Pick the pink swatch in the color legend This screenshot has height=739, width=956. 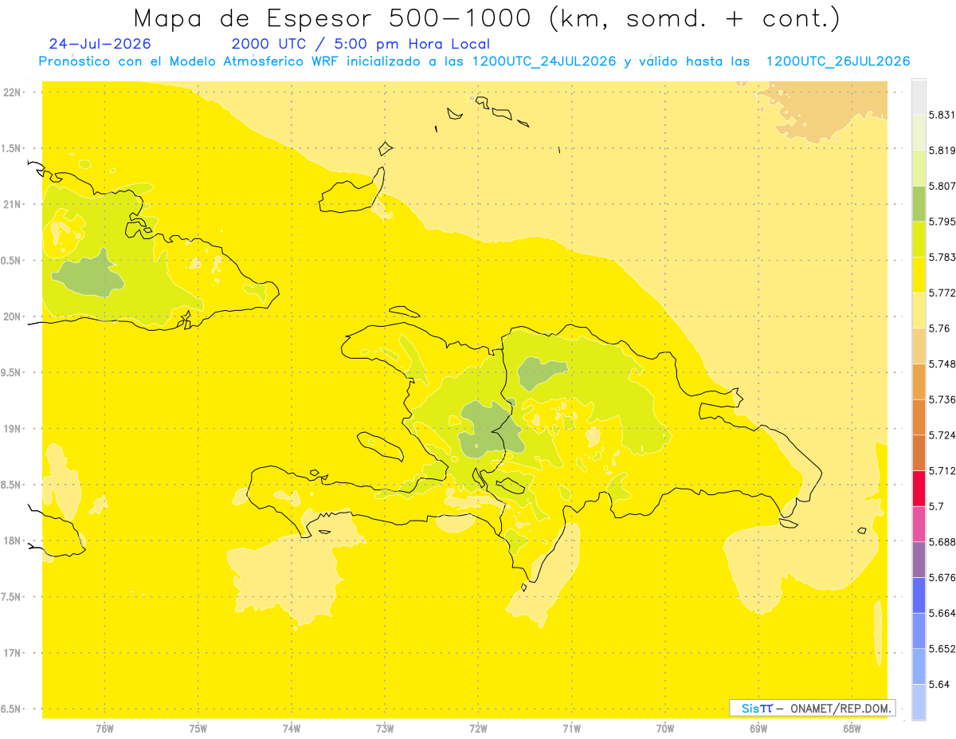click(x=919, y=524)
